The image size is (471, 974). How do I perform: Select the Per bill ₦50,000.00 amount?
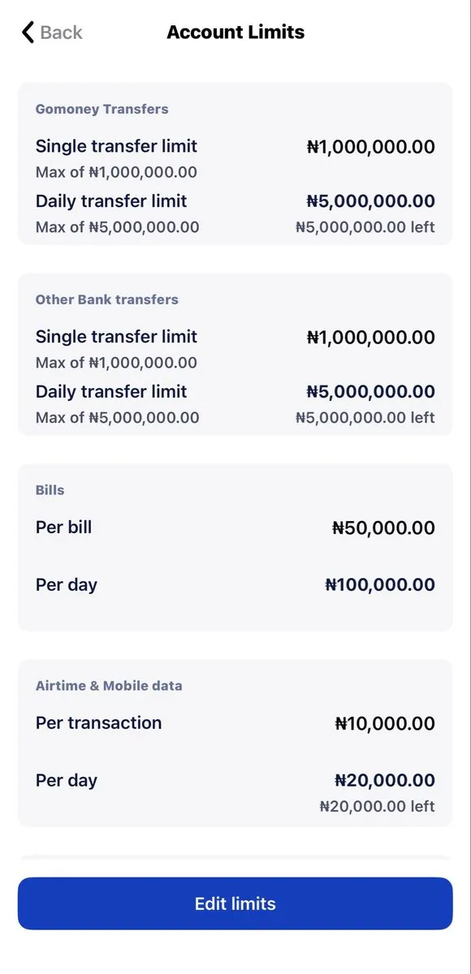[x=384, y=528]
